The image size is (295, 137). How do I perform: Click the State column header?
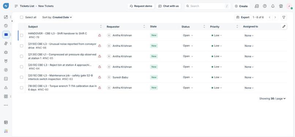pyautogui.click(x=153, y=27)
